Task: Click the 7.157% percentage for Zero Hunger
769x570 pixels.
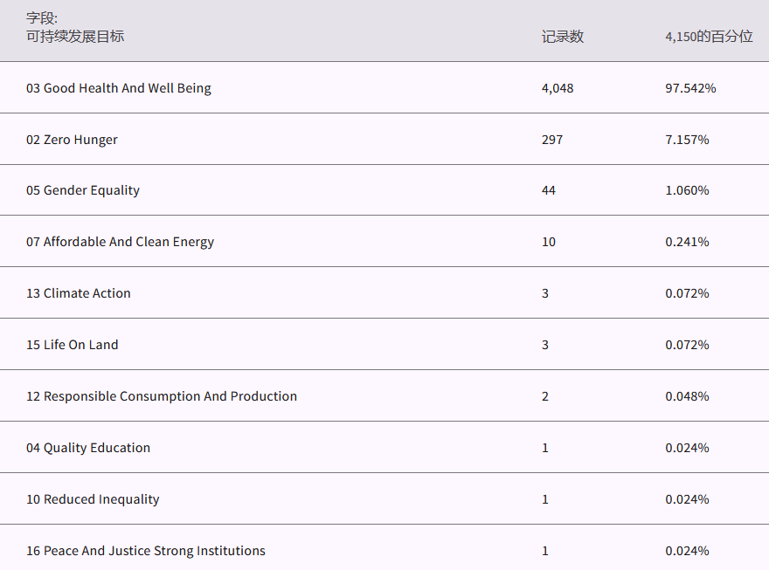Action: pyautogui.click(x=687, y=140)
